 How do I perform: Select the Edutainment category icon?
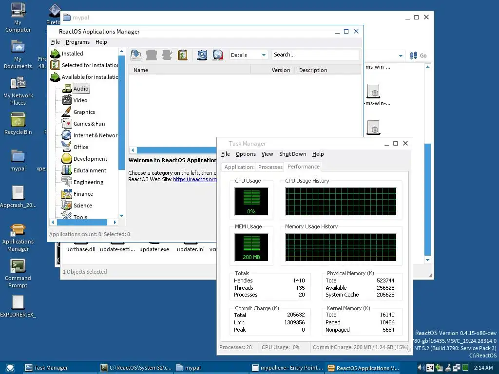click(67, 170)
